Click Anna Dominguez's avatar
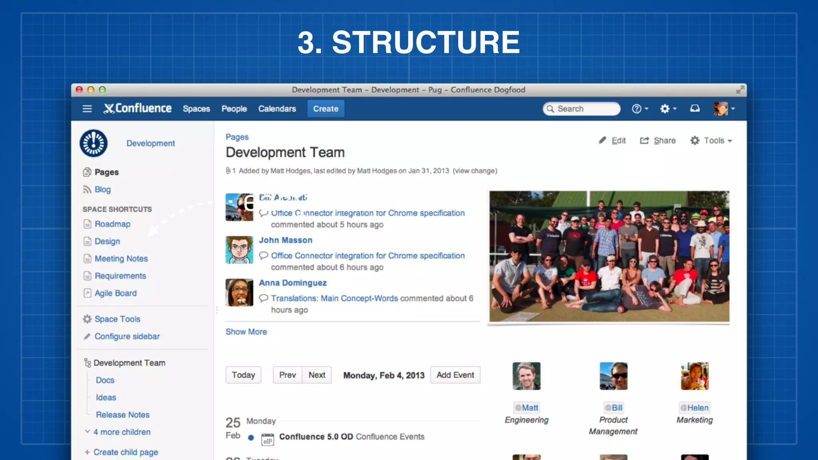Viewport: 818px width, 460px height. pyautogui.click(x=239, y=293)
